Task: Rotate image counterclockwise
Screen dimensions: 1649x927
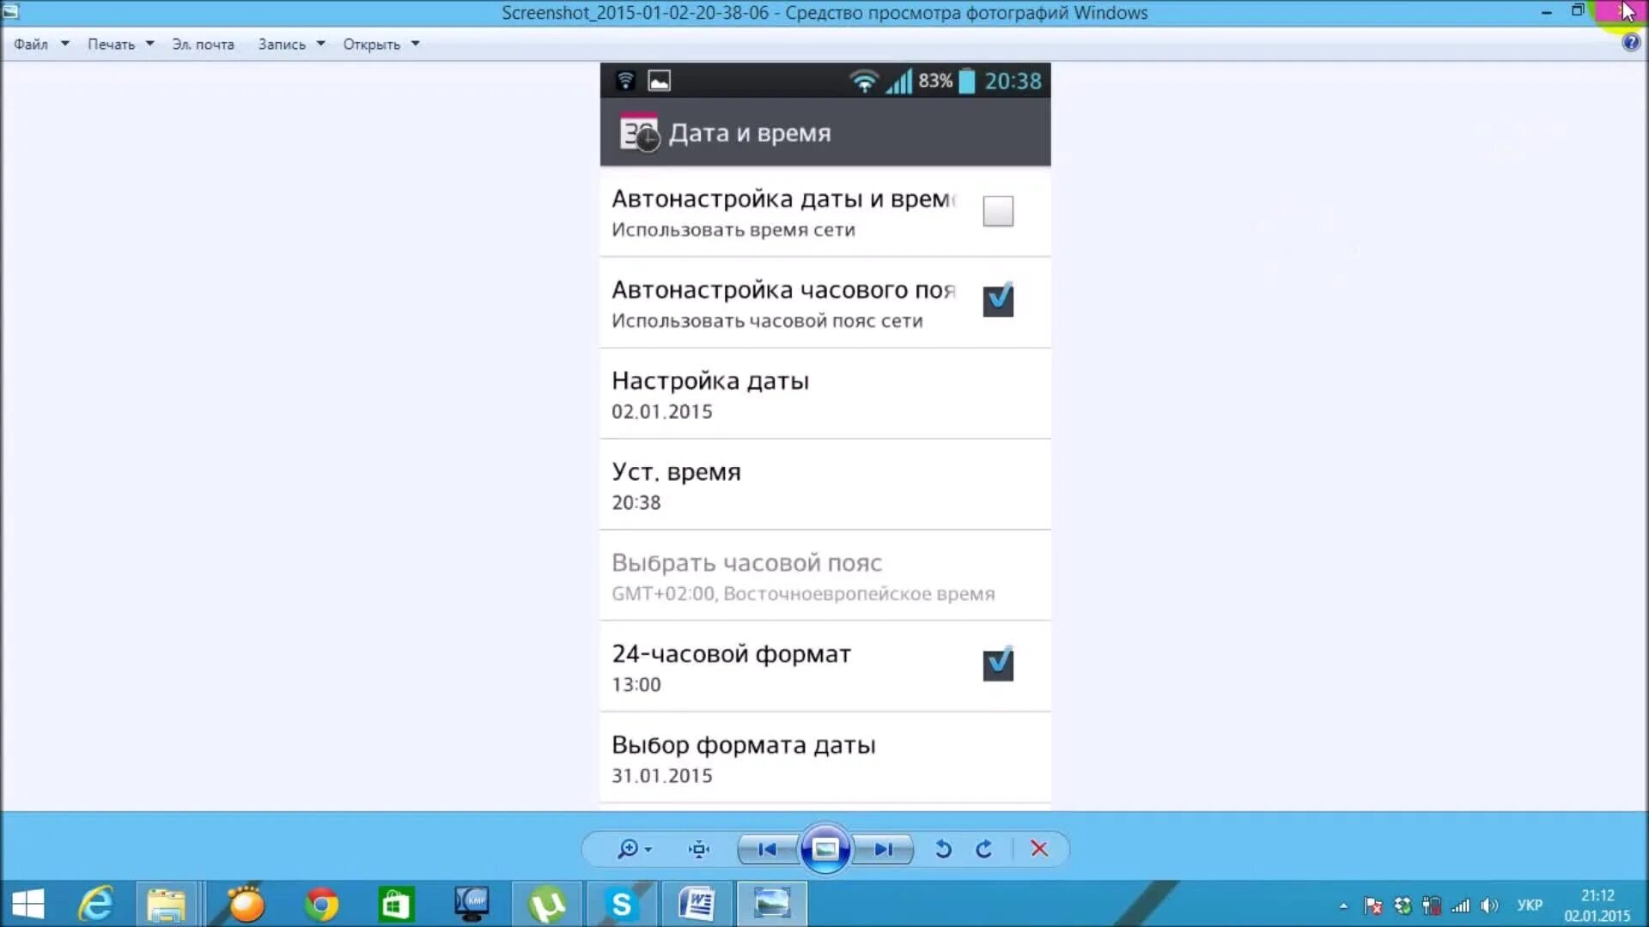Action: pos(943,849)
